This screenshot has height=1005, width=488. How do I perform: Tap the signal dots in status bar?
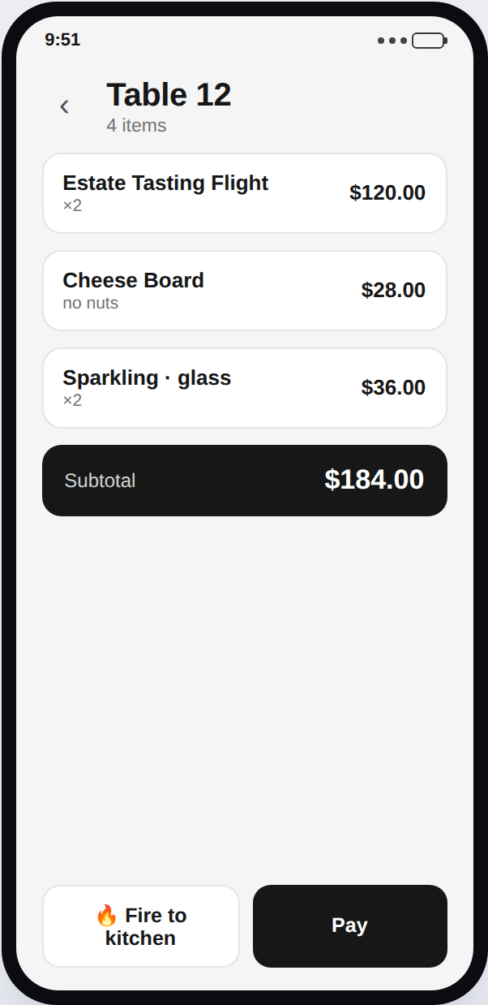(x=392, y=41)
